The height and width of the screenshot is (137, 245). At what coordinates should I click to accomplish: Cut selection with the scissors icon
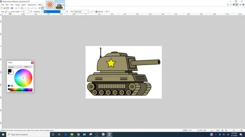pyautogui.click(x=16, y=8)
